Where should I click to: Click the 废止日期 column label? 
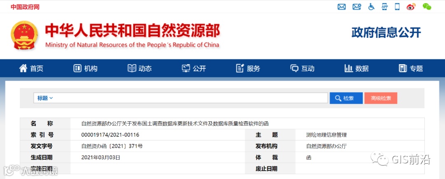266,169
